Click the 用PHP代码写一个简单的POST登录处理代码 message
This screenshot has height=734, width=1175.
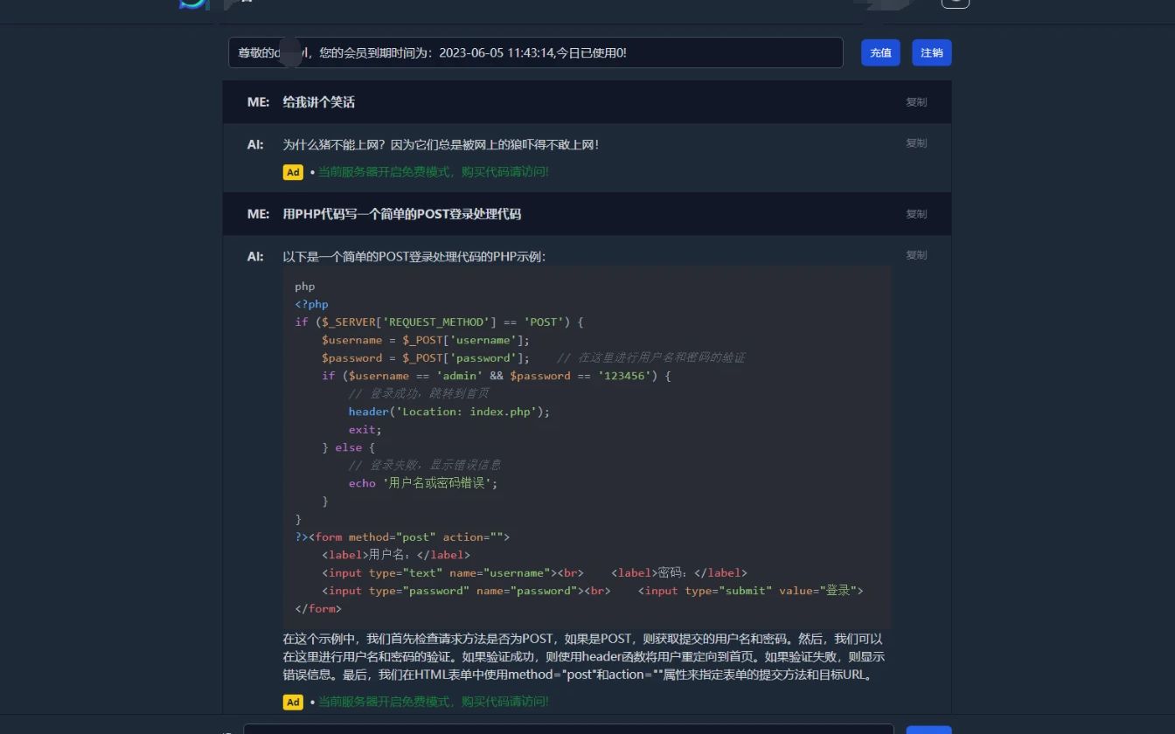coord(401,214)
